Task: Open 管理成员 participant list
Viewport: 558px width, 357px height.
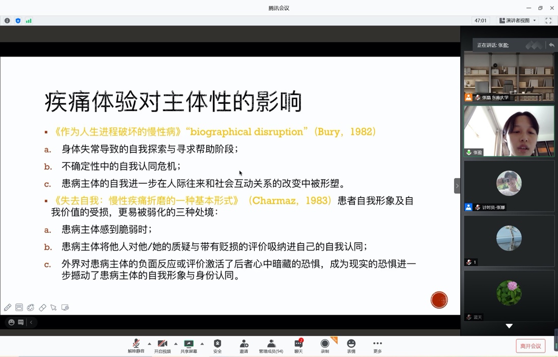Action: point(271,345)
